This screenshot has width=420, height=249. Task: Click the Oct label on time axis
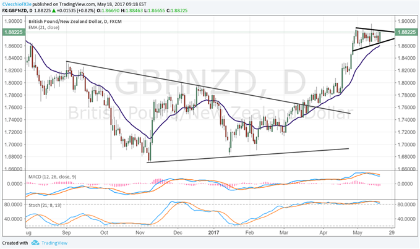pos(104,233)
